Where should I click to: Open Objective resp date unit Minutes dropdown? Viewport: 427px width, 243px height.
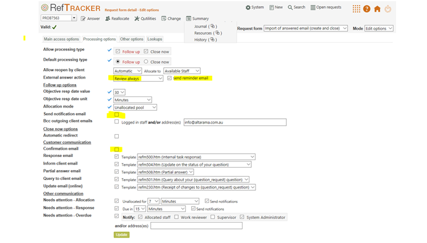132,100
